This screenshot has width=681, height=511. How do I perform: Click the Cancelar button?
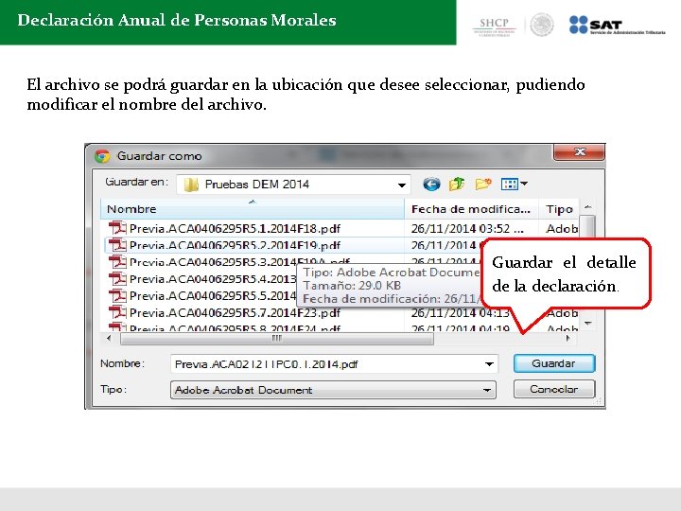[x=553, y=389]
